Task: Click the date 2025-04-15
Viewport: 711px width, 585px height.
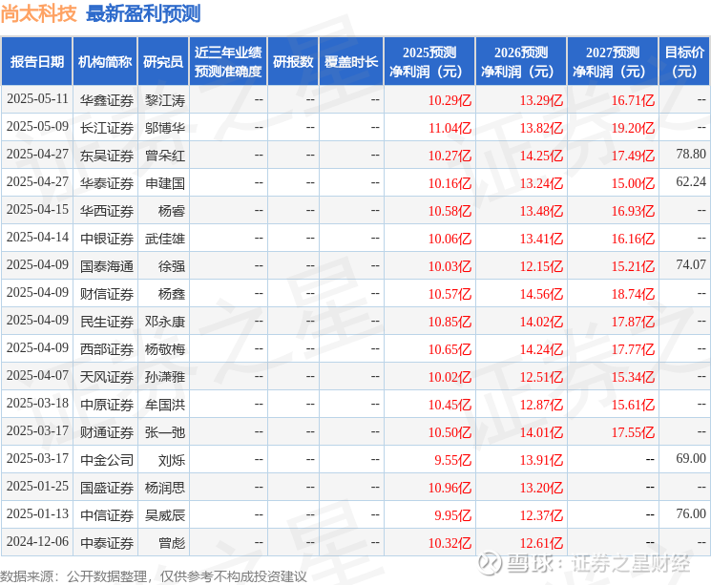Action: coord(37,210)
